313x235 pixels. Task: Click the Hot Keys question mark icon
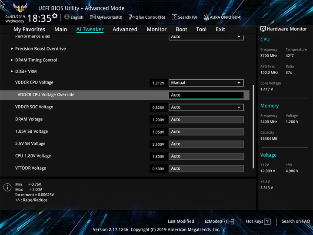tap(267, 222)
